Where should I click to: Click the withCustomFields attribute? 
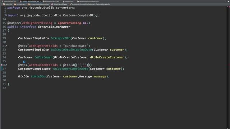43,65
